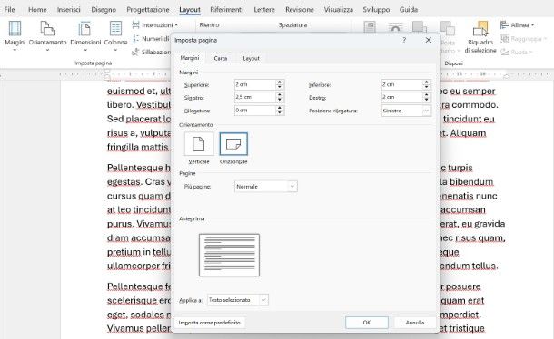The height and width of the screenshot is (339, 554).
Task: Open the Posizione rilegatura dropdown
Action: tap(406, 111)
